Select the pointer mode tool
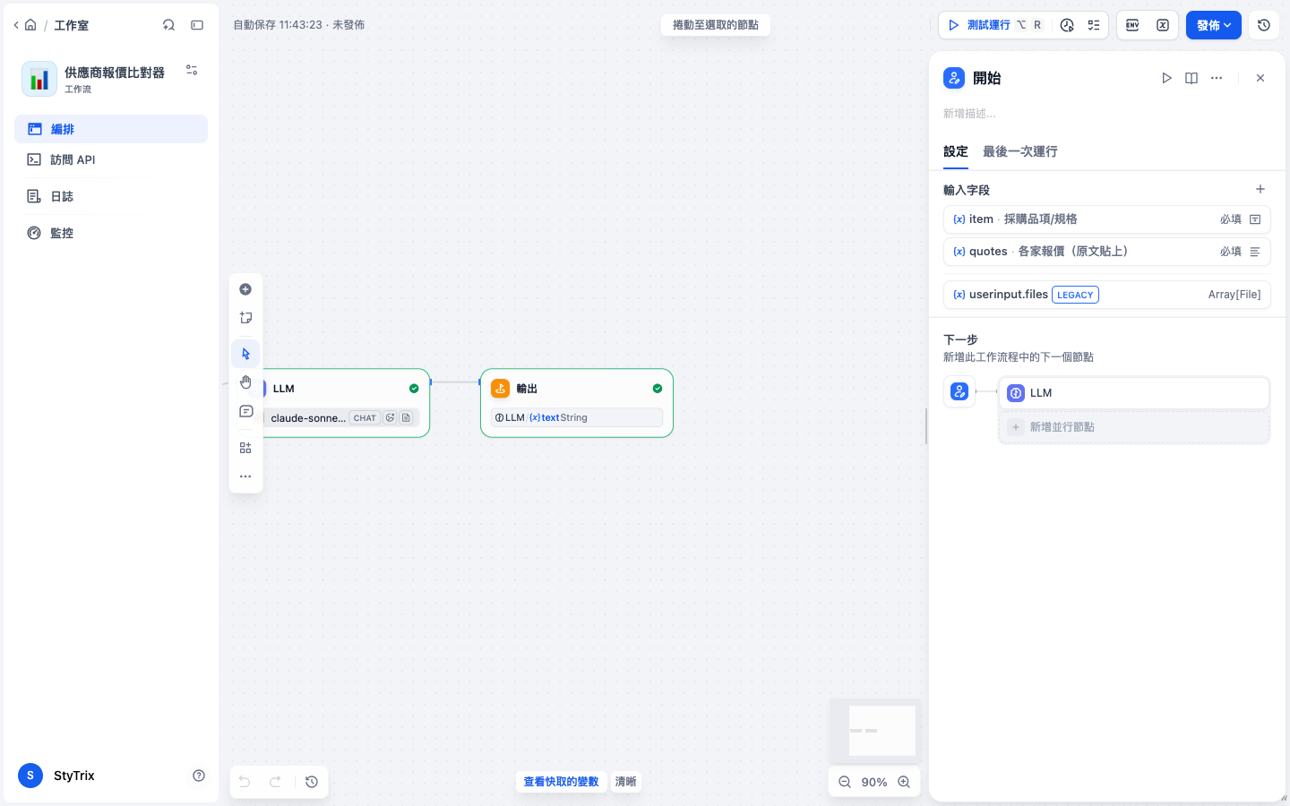This screenshot has width=1290, height=806. point(245,354)
